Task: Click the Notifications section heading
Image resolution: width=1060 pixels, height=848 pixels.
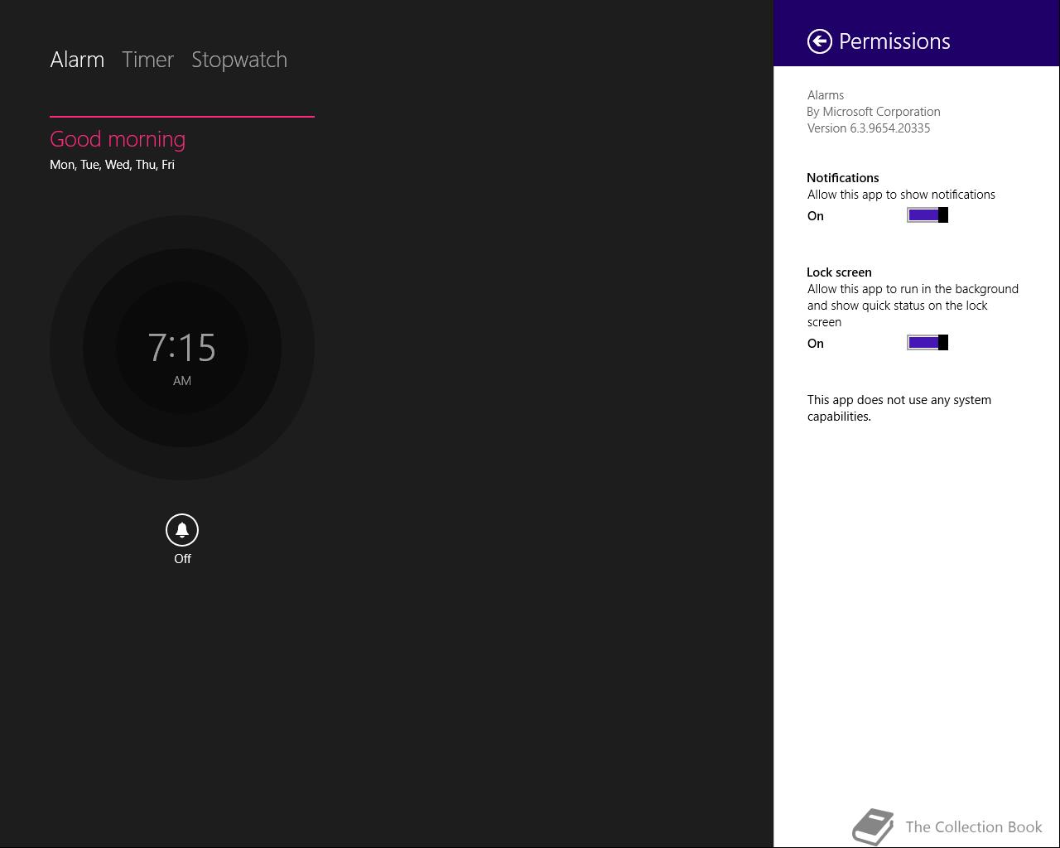Action: coord(843,178)
